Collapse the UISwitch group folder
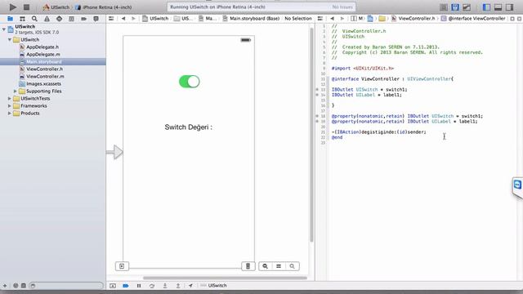Screen dimensions: 523x294 [10, 39]
